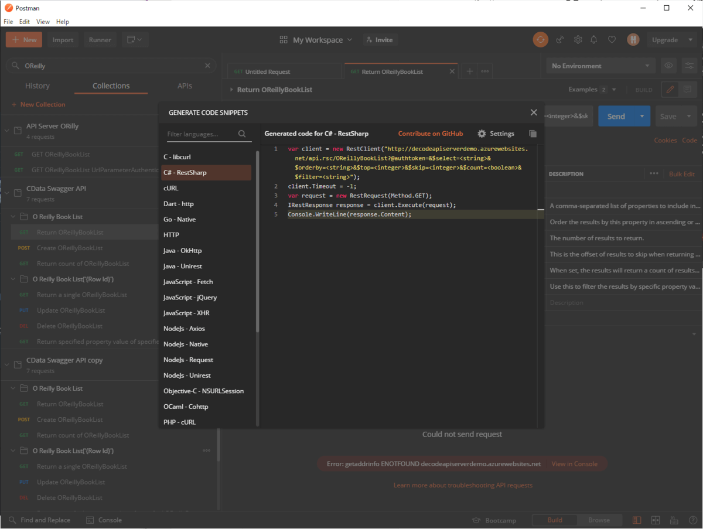Open the Runner
Image resolution: width=703 pixels, height=529 pixels.
coord(100,40)
